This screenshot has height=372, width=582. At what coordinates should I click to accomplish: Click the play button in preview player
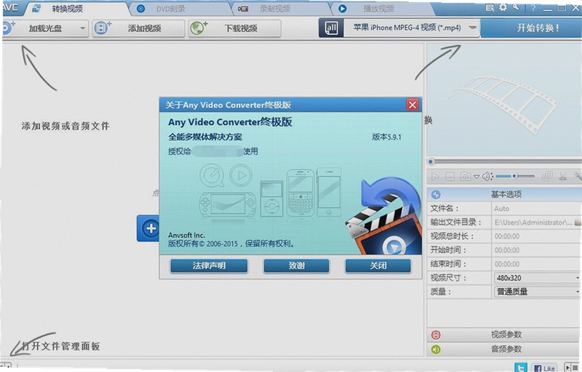(x=435, y=177)
